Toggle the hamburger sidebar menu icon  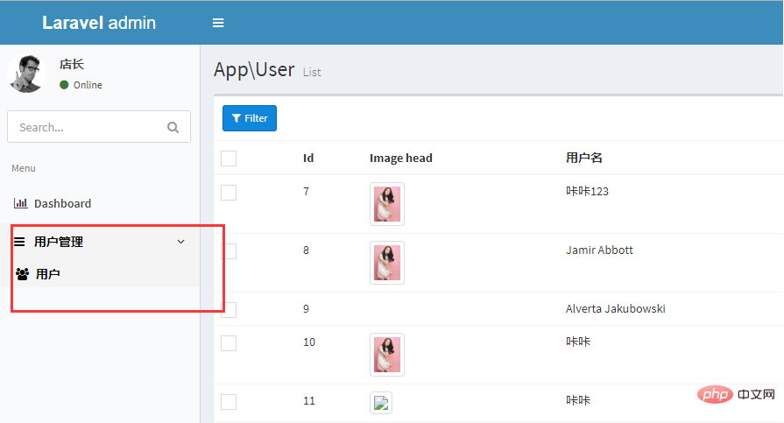(x=218, y=23)
